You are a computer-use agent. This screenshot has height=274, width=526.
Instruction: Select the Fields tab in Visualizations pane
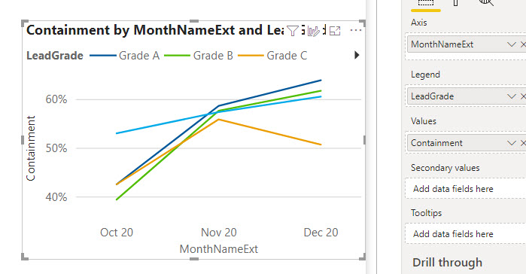click(x=426, y=3)
